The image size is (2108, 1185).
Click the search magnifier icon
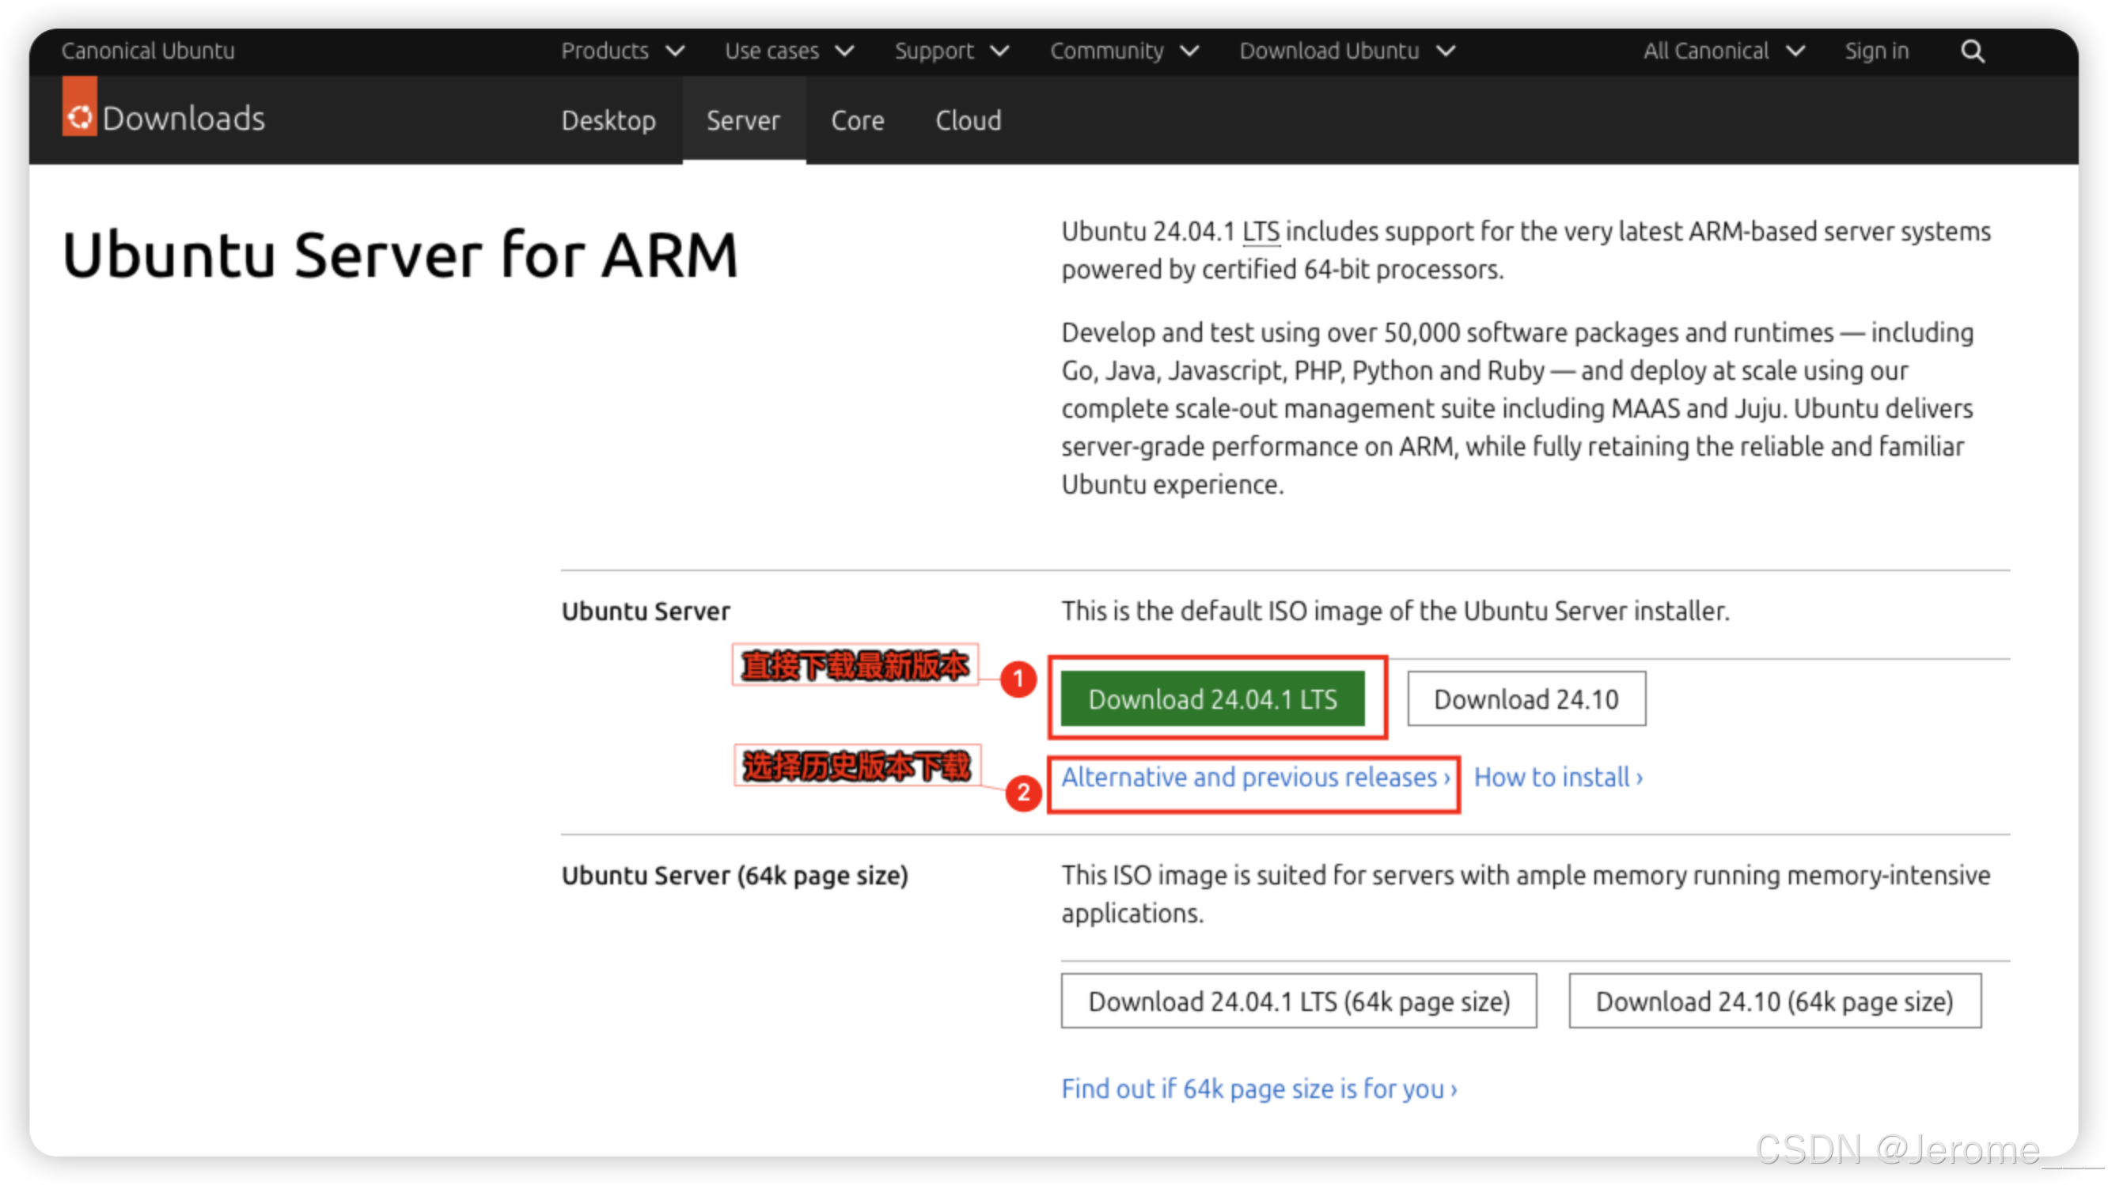point(1972,51)
